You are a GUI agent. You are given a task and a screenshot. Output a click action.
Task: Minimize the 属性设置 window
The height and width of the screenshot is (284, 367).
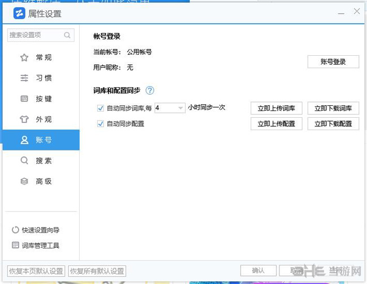pos(341,14)
